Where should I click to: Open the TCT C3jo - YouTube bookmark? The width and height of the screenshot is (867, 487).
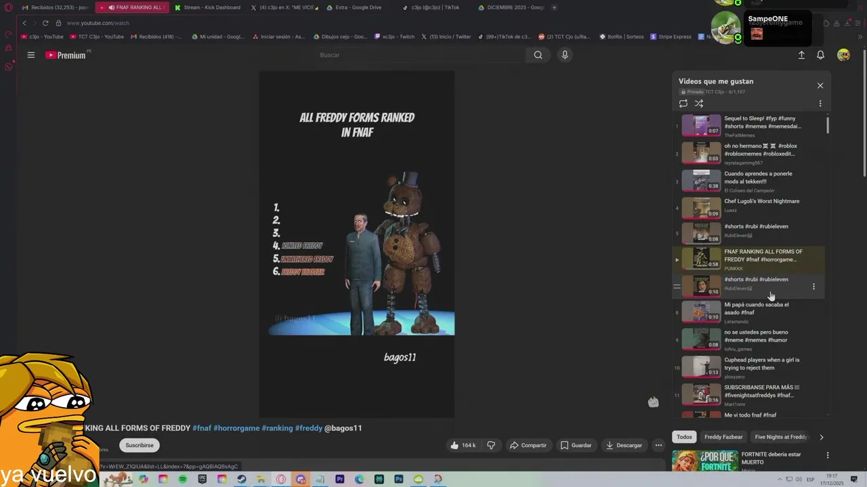(97, 37)
